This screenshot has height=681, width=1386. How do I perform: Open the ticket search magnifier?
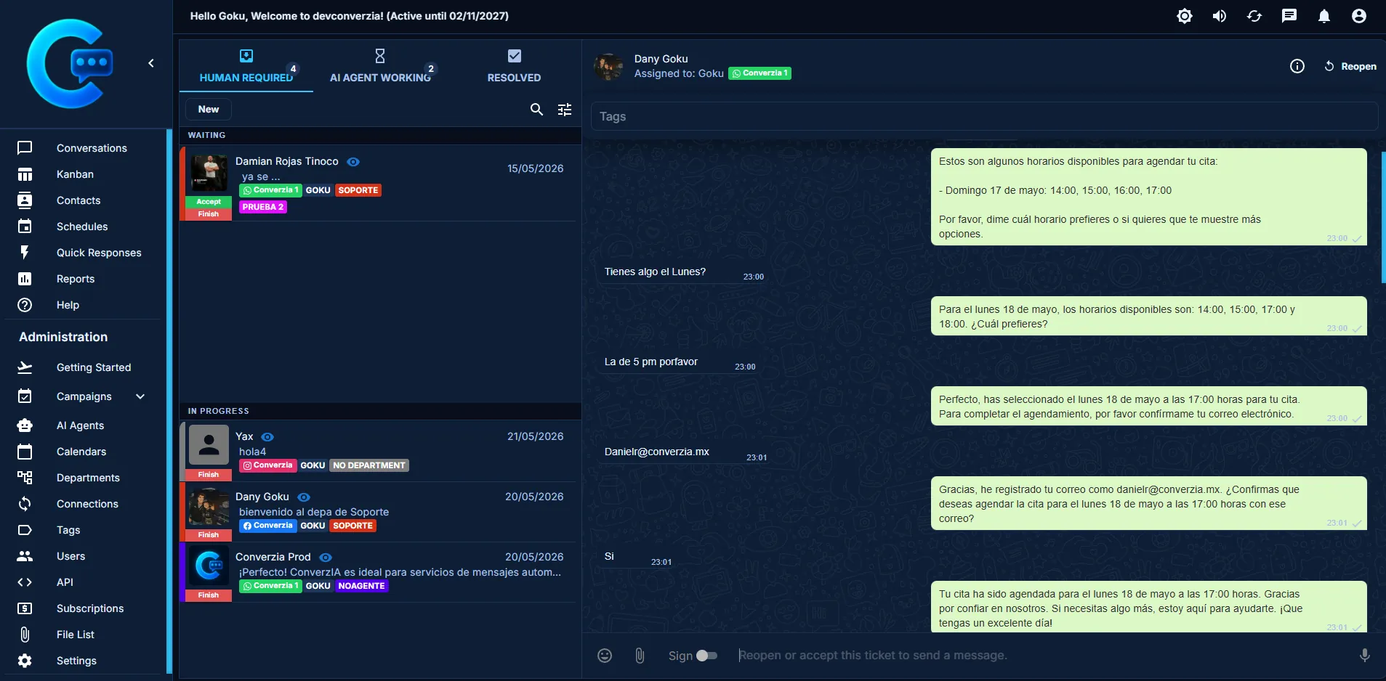[x=536, y=110]
